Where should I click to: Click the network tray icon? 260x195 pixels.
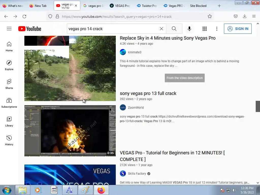(228, 190)
